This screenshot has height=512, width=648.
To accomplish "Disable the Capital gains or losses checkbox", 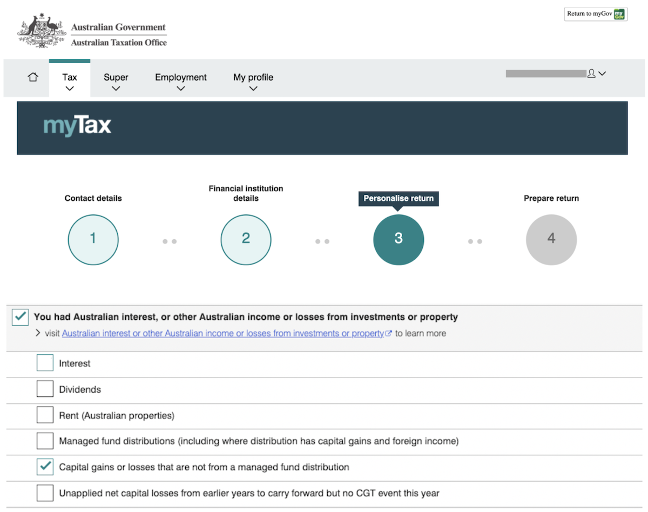I will [x=45, y=467].
